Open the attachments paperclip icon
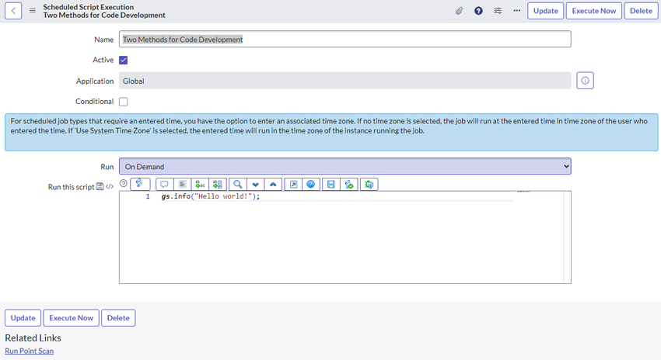Screen dimensions: 661x360 click(x=459, y=11)
